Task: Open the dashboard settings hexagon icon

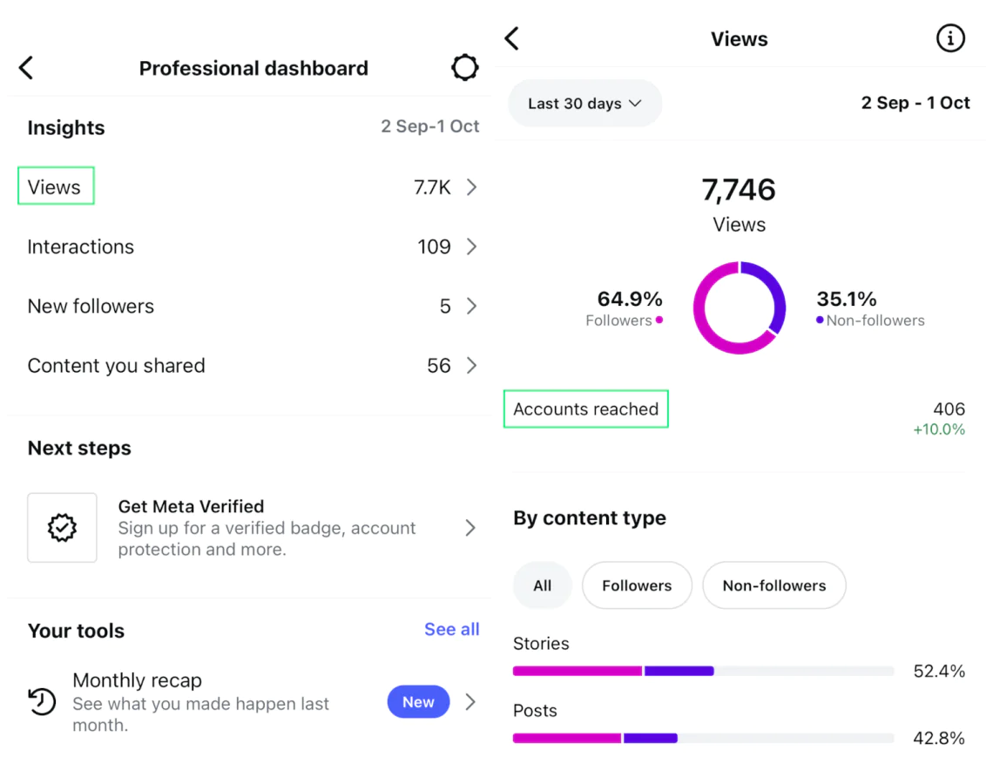Action: (465, 68)
